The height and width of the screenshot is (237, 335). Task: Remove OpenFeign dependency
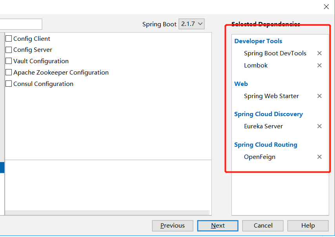coord(319,157)
